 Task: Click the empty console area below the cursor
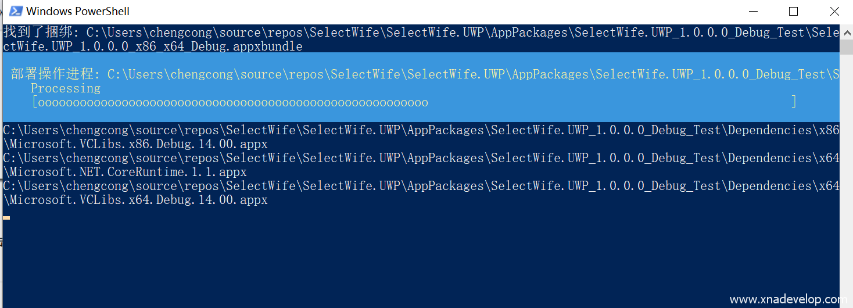pos(349,262)
